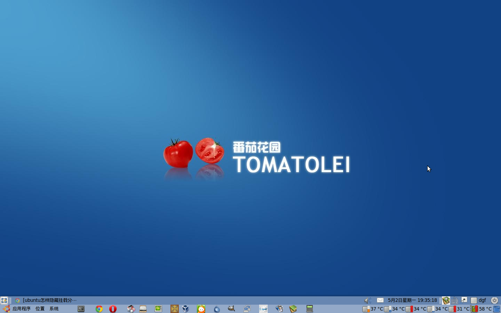Open the disk drive utility icon
The height and width of the screenshot is (313, 501).
(x=143, y=309)
